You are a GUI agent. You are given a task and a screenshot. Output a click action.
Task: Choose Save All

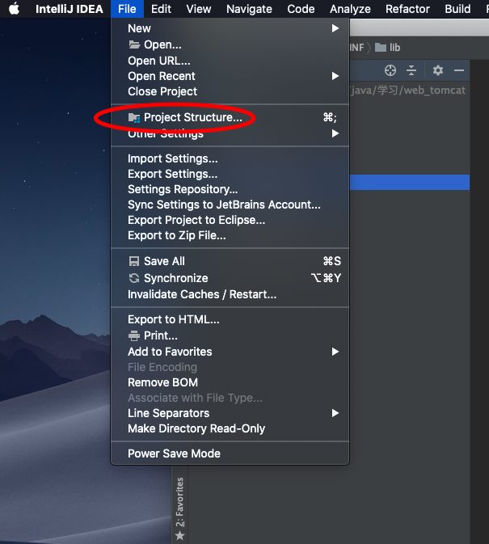[230, 261]
